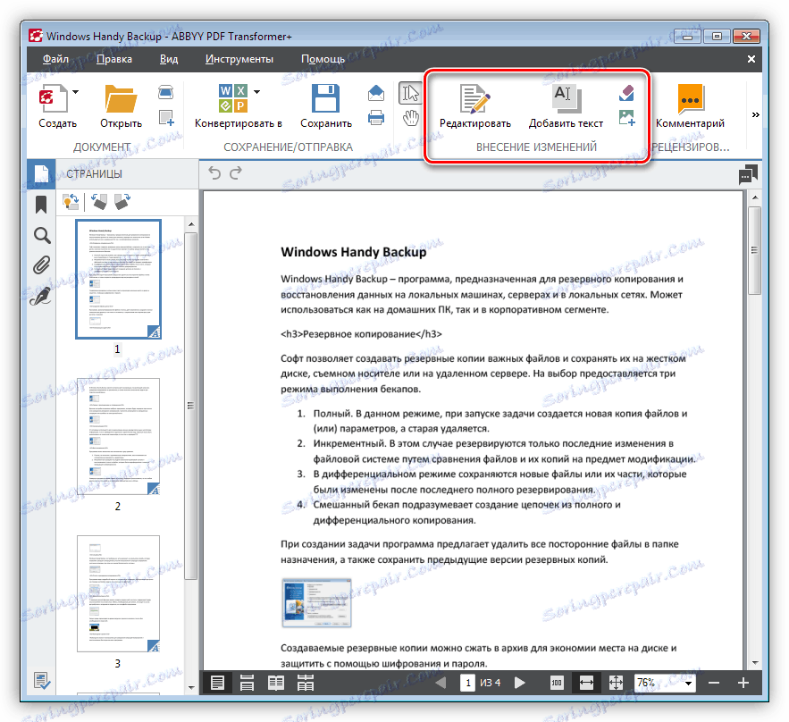The width and height of the screenshot is (789, 722).
Task: Open the search panel magnifier
Action: (x=42, y=236)
